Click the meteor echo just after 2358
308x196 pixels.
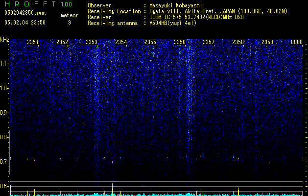click(238, 158)
